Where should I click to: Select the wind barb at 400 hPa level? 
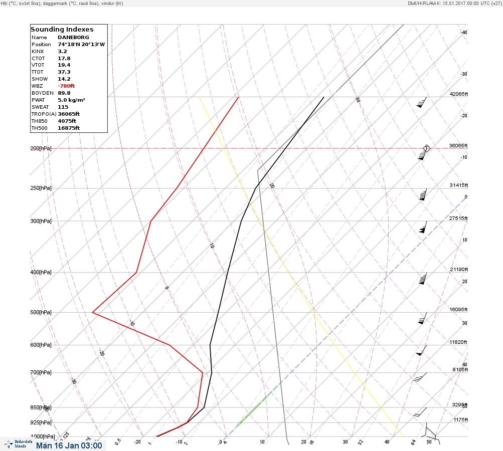(423, 279)
